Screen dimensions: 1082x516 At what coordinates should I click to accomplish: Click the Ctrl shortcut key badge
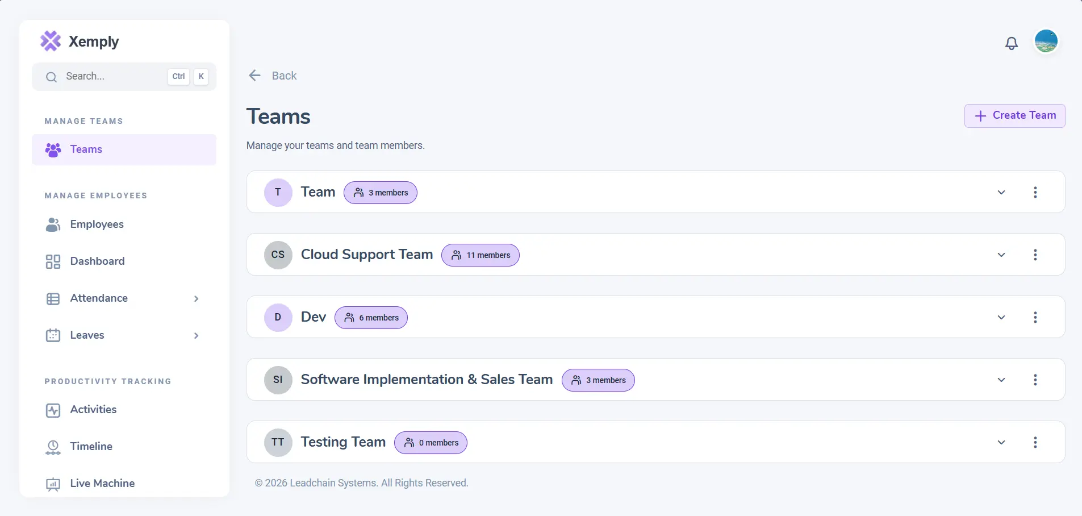click(178, 77)
